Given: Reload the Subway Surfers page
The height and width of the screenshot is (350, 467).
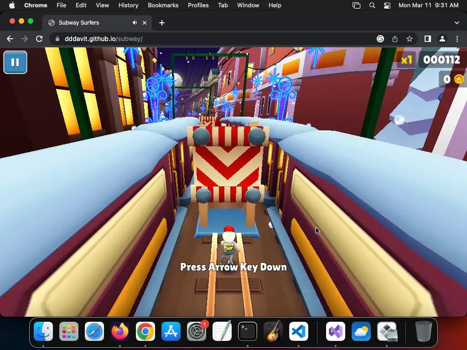Looking at the screenshot, I should tap(39, 39).
